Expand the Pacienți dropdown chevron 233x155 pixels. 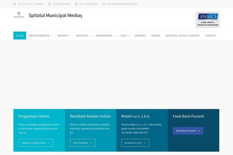tap(70, 36)
